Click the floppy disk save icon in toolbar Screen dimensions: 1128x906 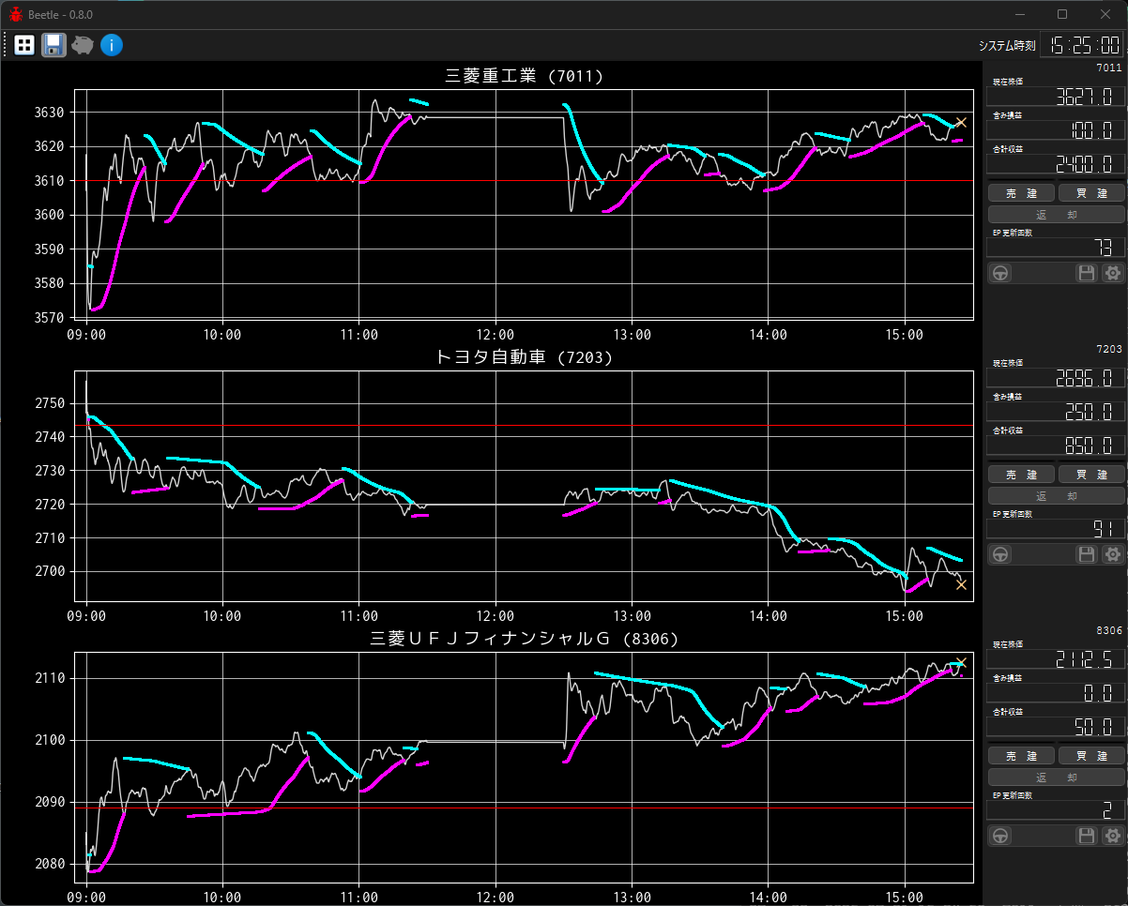(53, 44)
